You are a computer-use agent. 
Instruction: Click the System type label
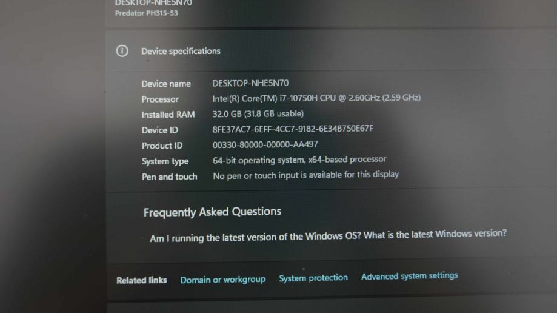(x=165, y=161)
